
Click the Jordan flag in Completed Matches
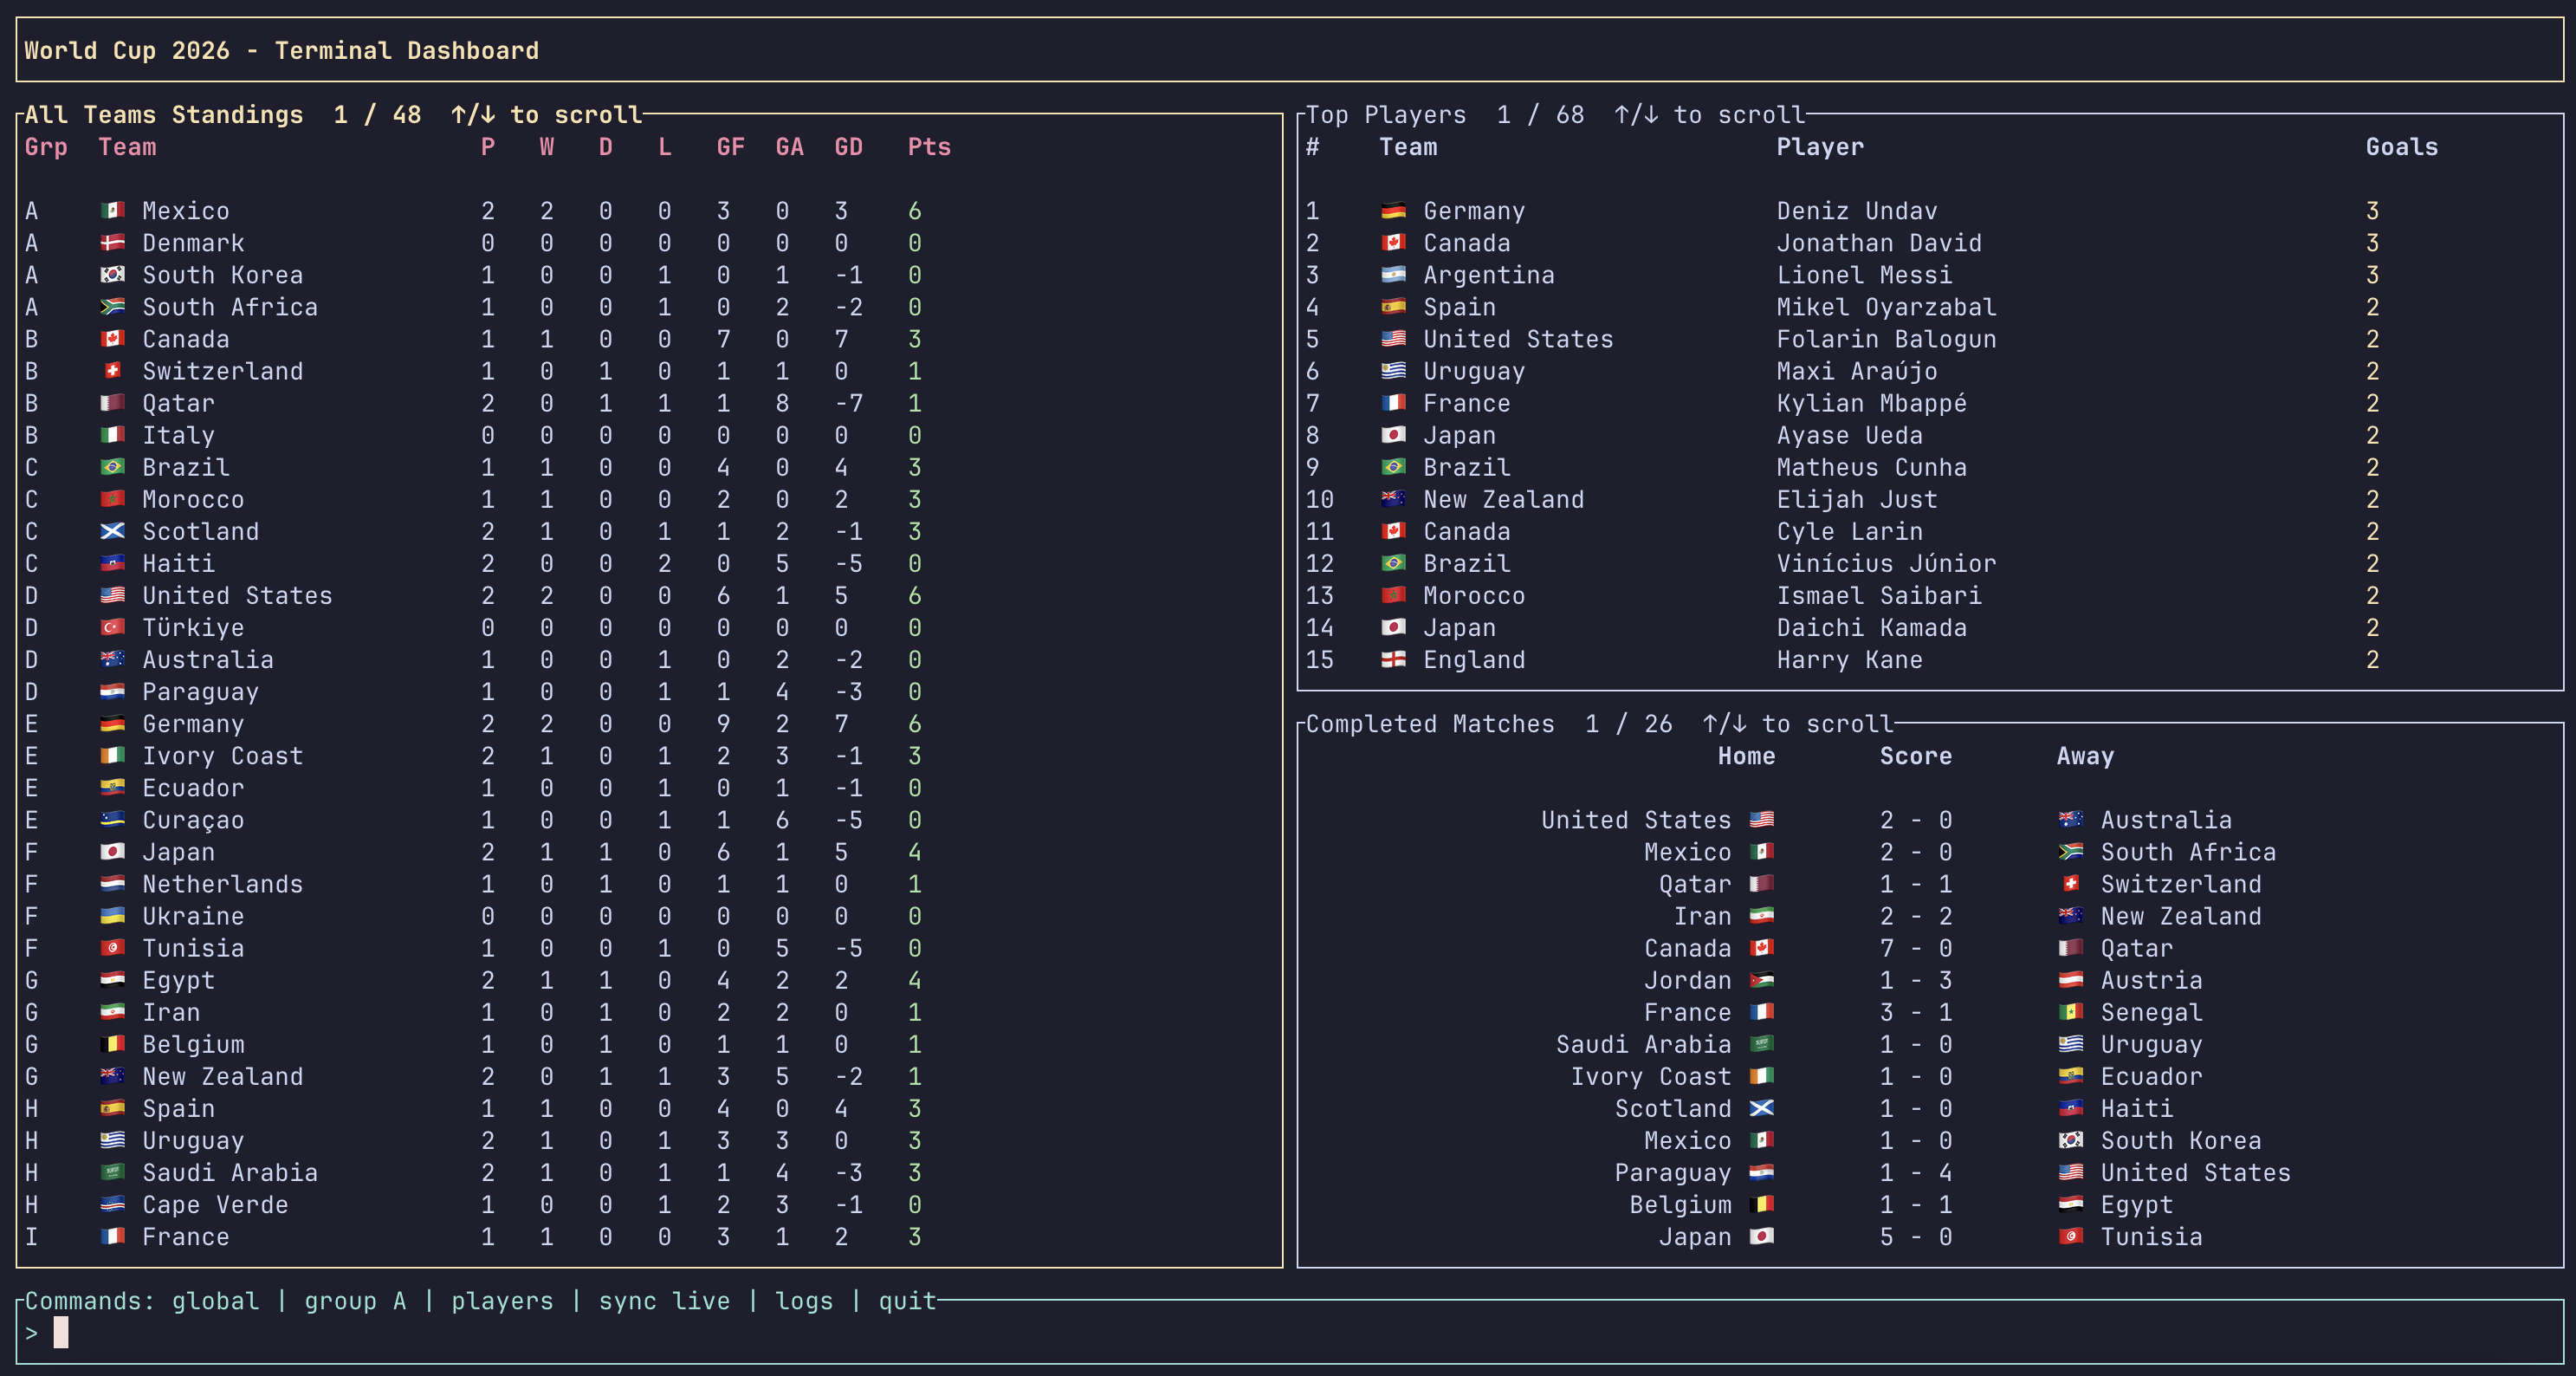point(1762,980)
